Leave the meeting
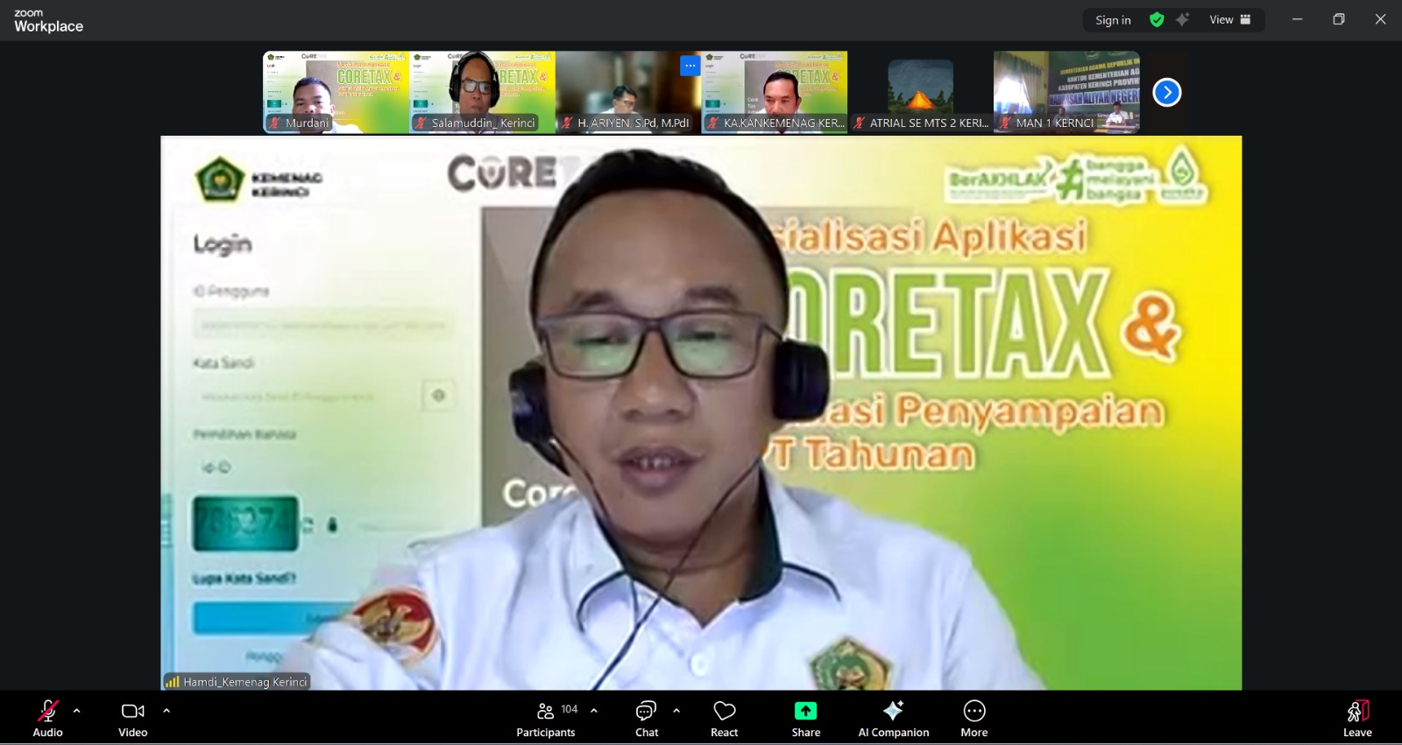This screenshot has height=745, width=1402. click(x=1356, y=718)
